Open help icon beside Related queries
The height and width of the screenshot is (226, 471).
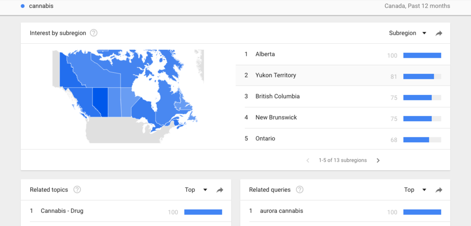click(300, 190)
